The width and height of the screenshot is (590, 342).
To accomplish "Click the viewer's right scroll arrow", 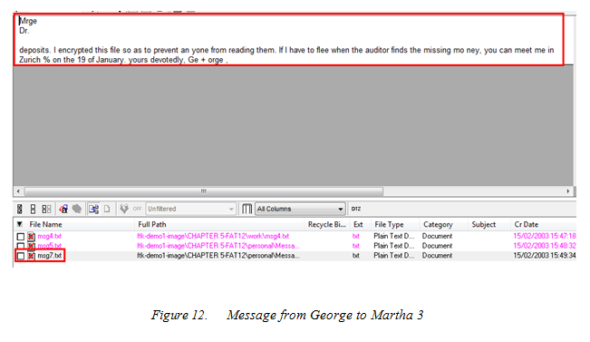I will [x=568, y=191].
